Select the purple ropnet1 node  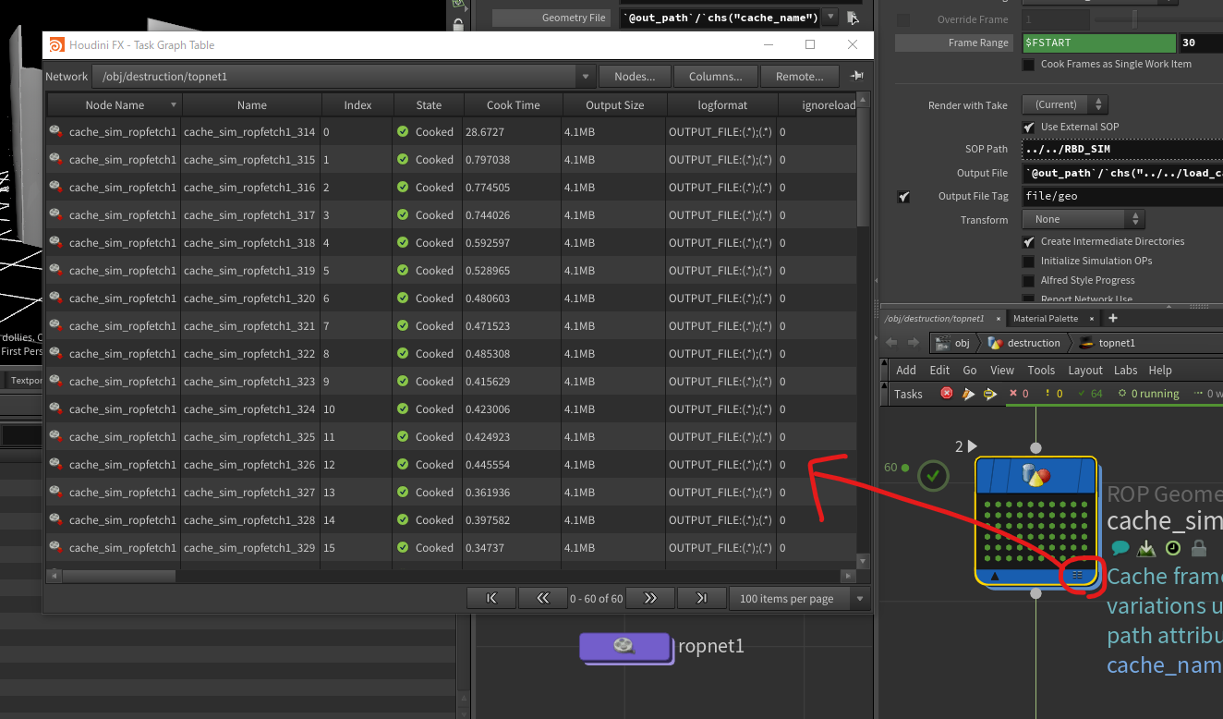click(624, 646)
